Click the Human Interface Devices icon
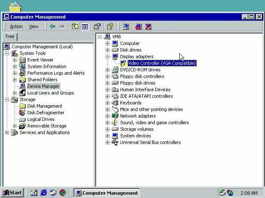Image resolution: width=265 pixels, height=198 pixels. coord(115,90)
